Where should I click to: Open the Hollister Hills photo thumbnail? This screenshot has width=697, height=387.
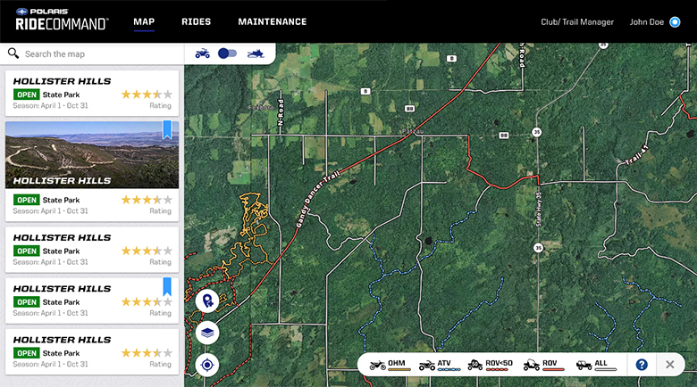tap(92, 155)
